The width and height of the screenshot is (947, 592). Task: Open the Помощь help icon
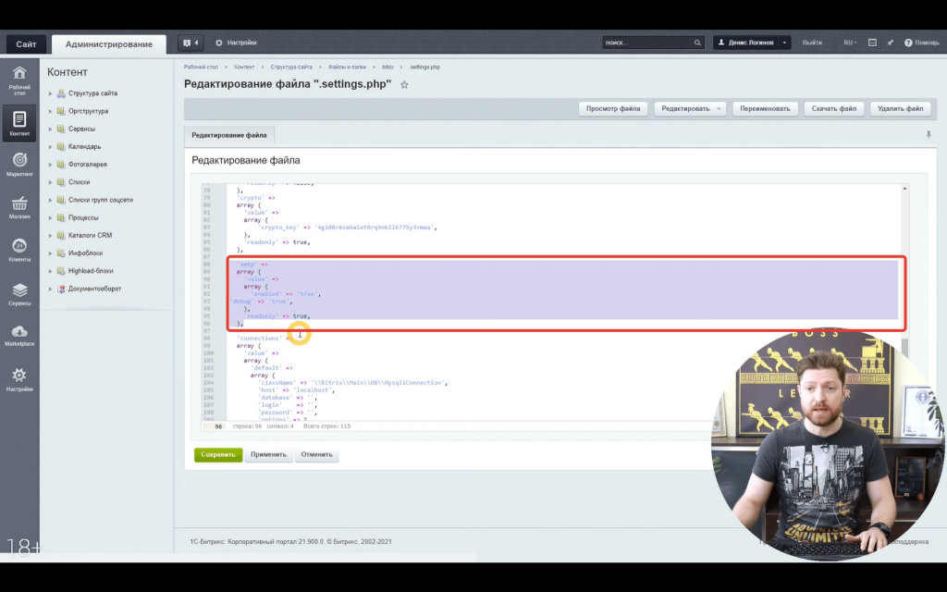(x=921, y=43)
